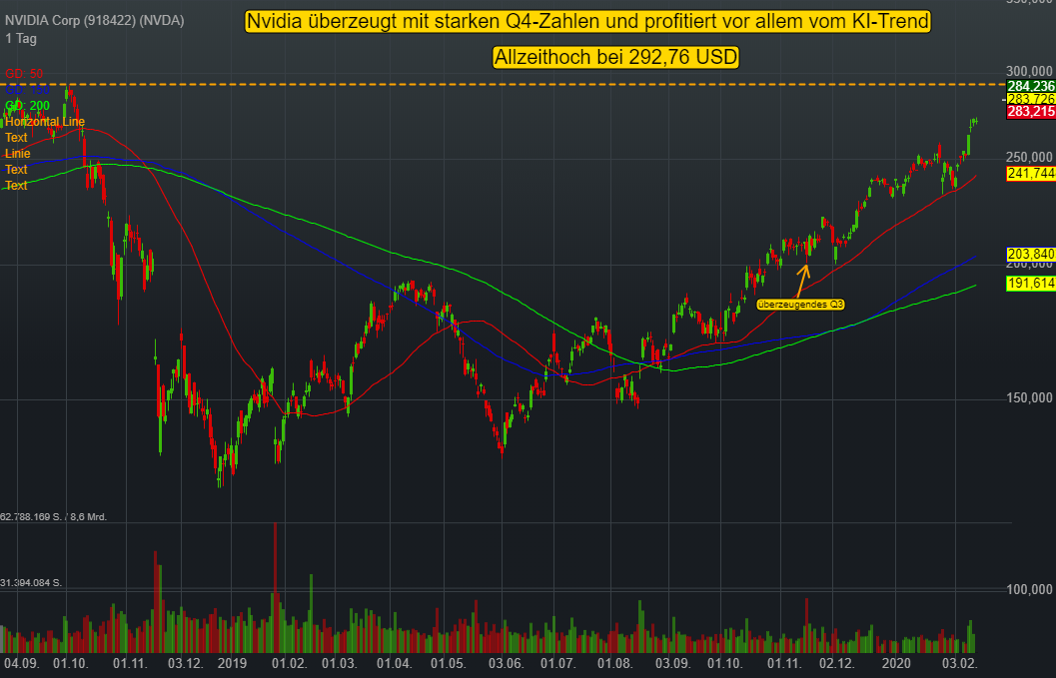
Task: Click the 'überzeugendes Q3' annotation label
Action: (800, 305)
